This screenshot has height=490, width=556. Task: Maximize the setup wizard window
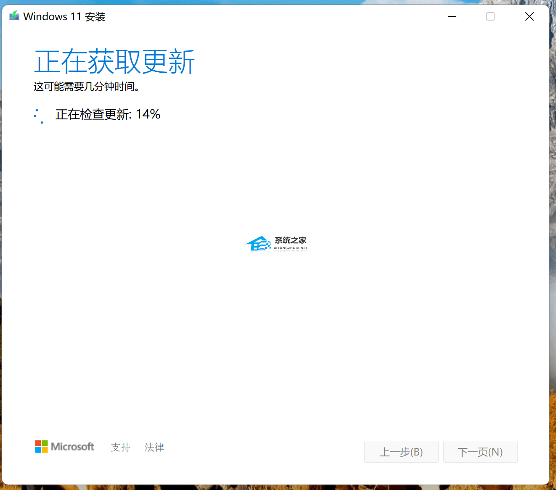point(490,16)
